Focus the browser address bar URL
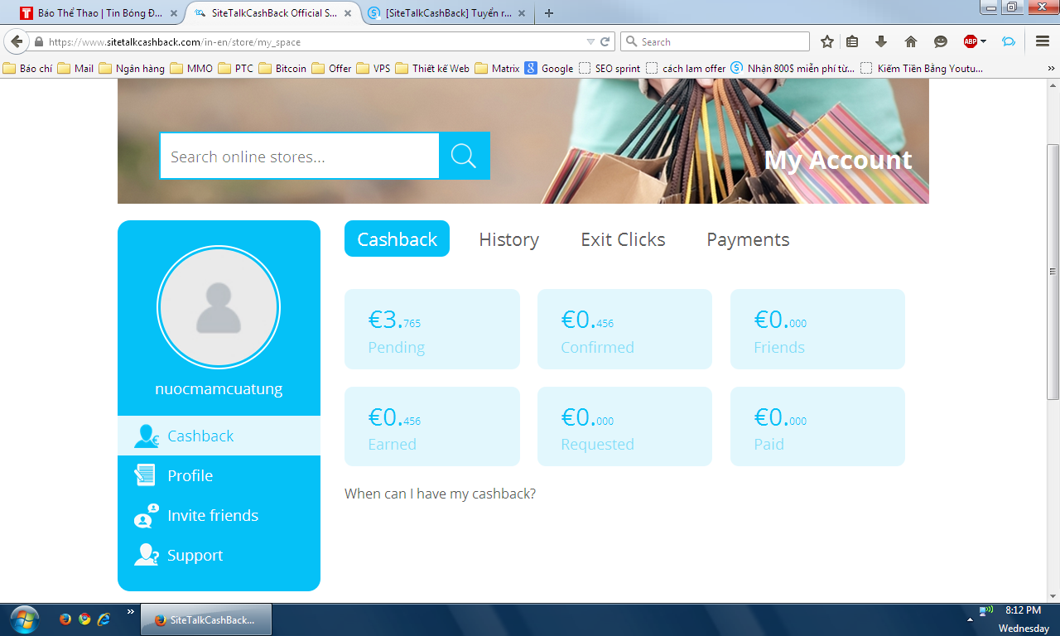This screenshot has width=1060, height=636. [x=315, y=41]
